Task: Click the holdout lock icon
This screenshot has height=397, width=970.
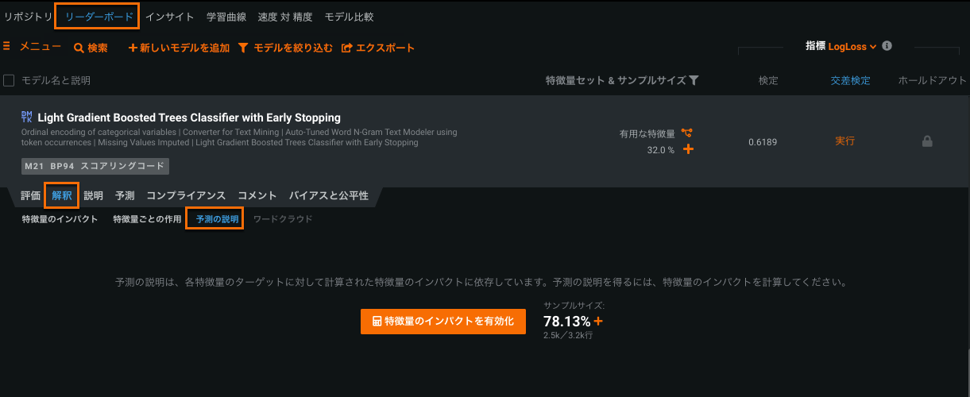Action: 926,141
